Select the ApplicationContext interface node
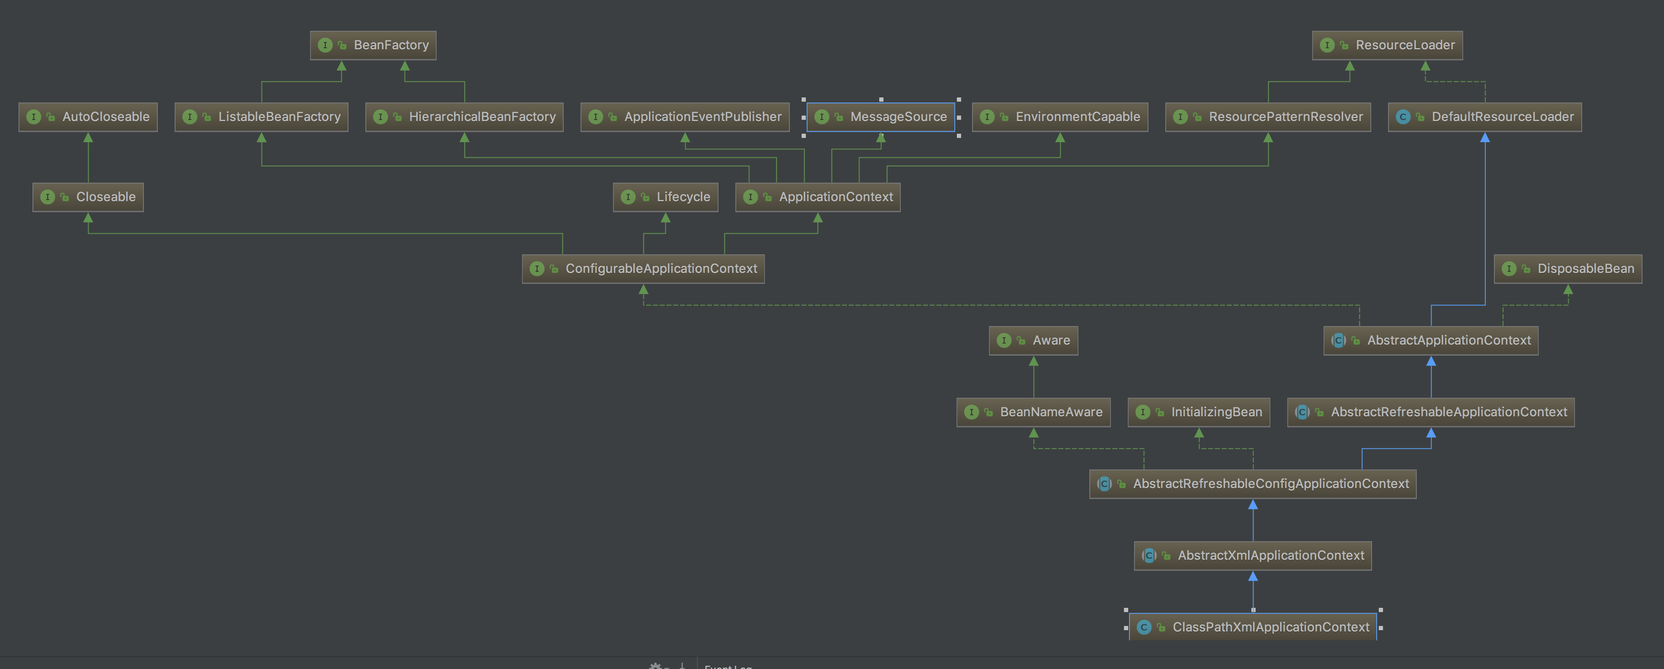This screenshot has width=1664, height=669. pos(818,197)
